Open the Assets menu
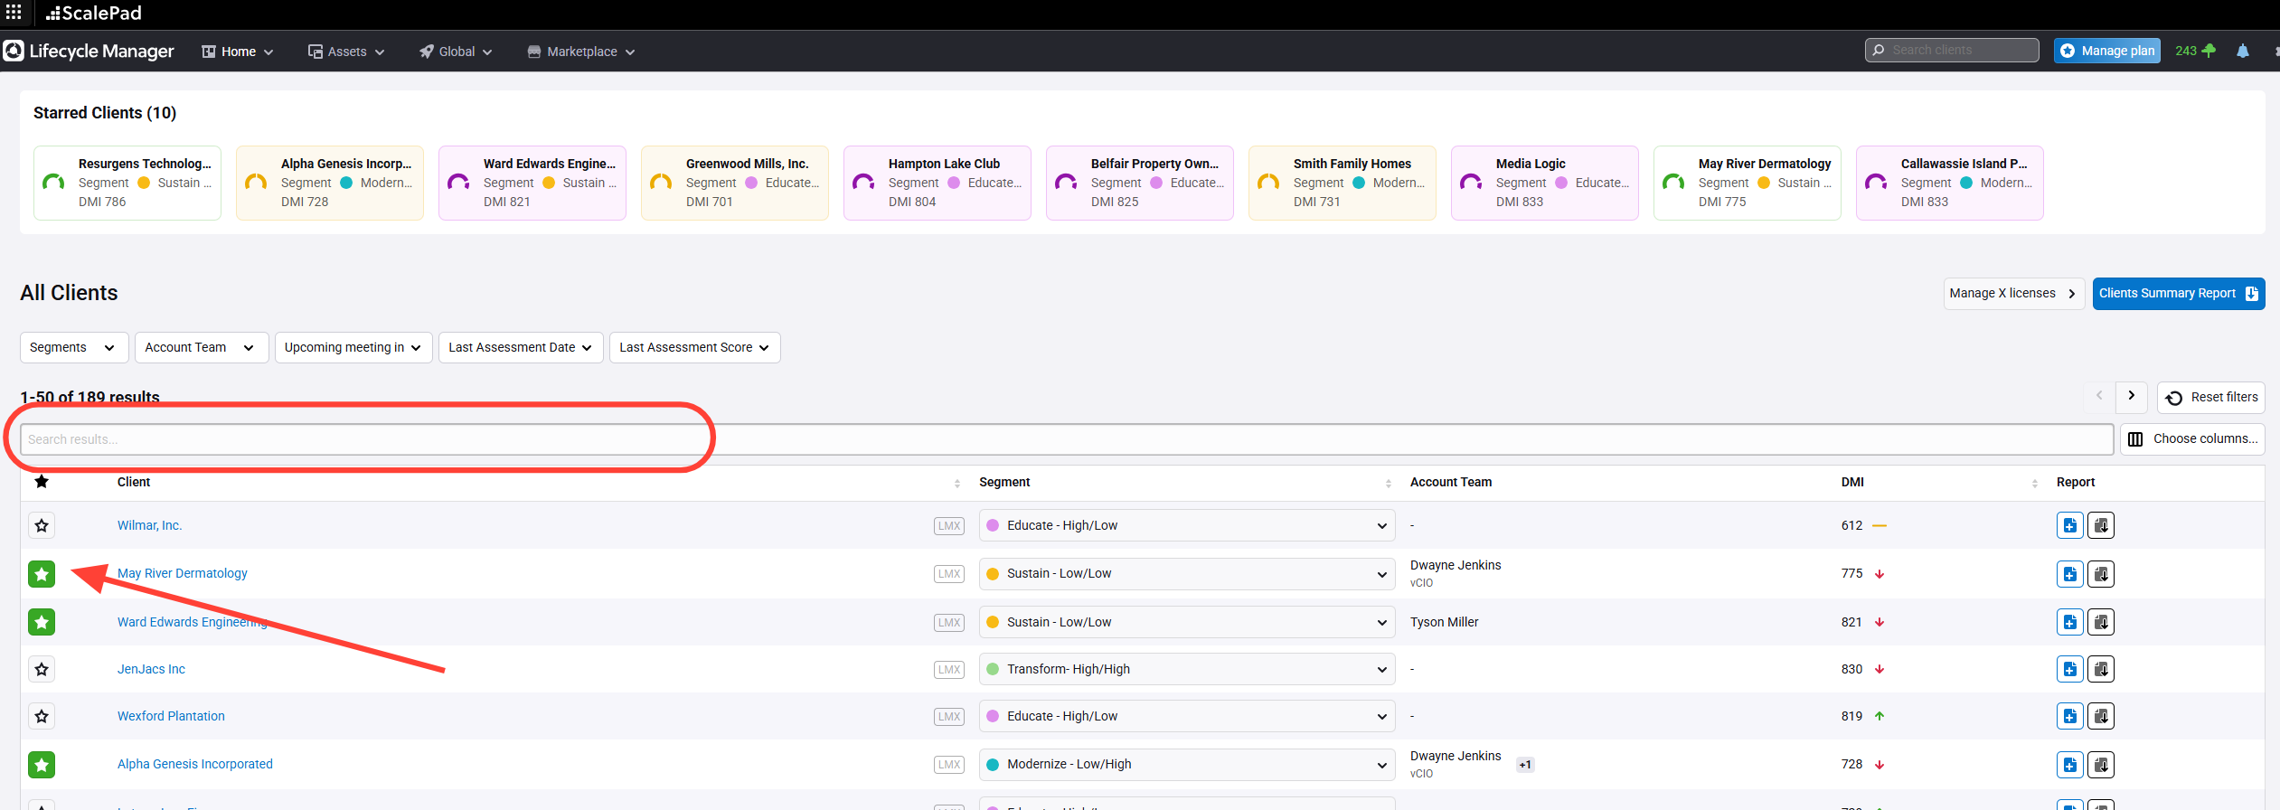2280x810 pixels. pyautogui.click(x=346, y=52)
